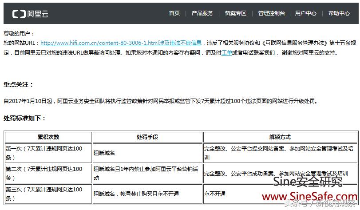Screen dimensions: 360x210
Task: Click the 工单 link
Action: point(226,53)
